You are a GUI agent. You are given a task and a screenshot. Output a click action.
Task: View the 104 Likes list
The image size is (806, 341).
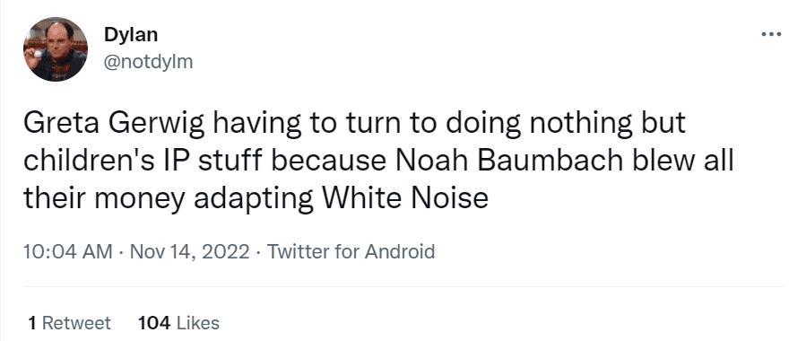point(178,323)
